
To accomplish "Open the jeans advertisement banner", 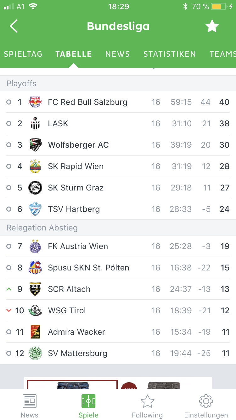I will pyautogui.click(x=118, y=383).
